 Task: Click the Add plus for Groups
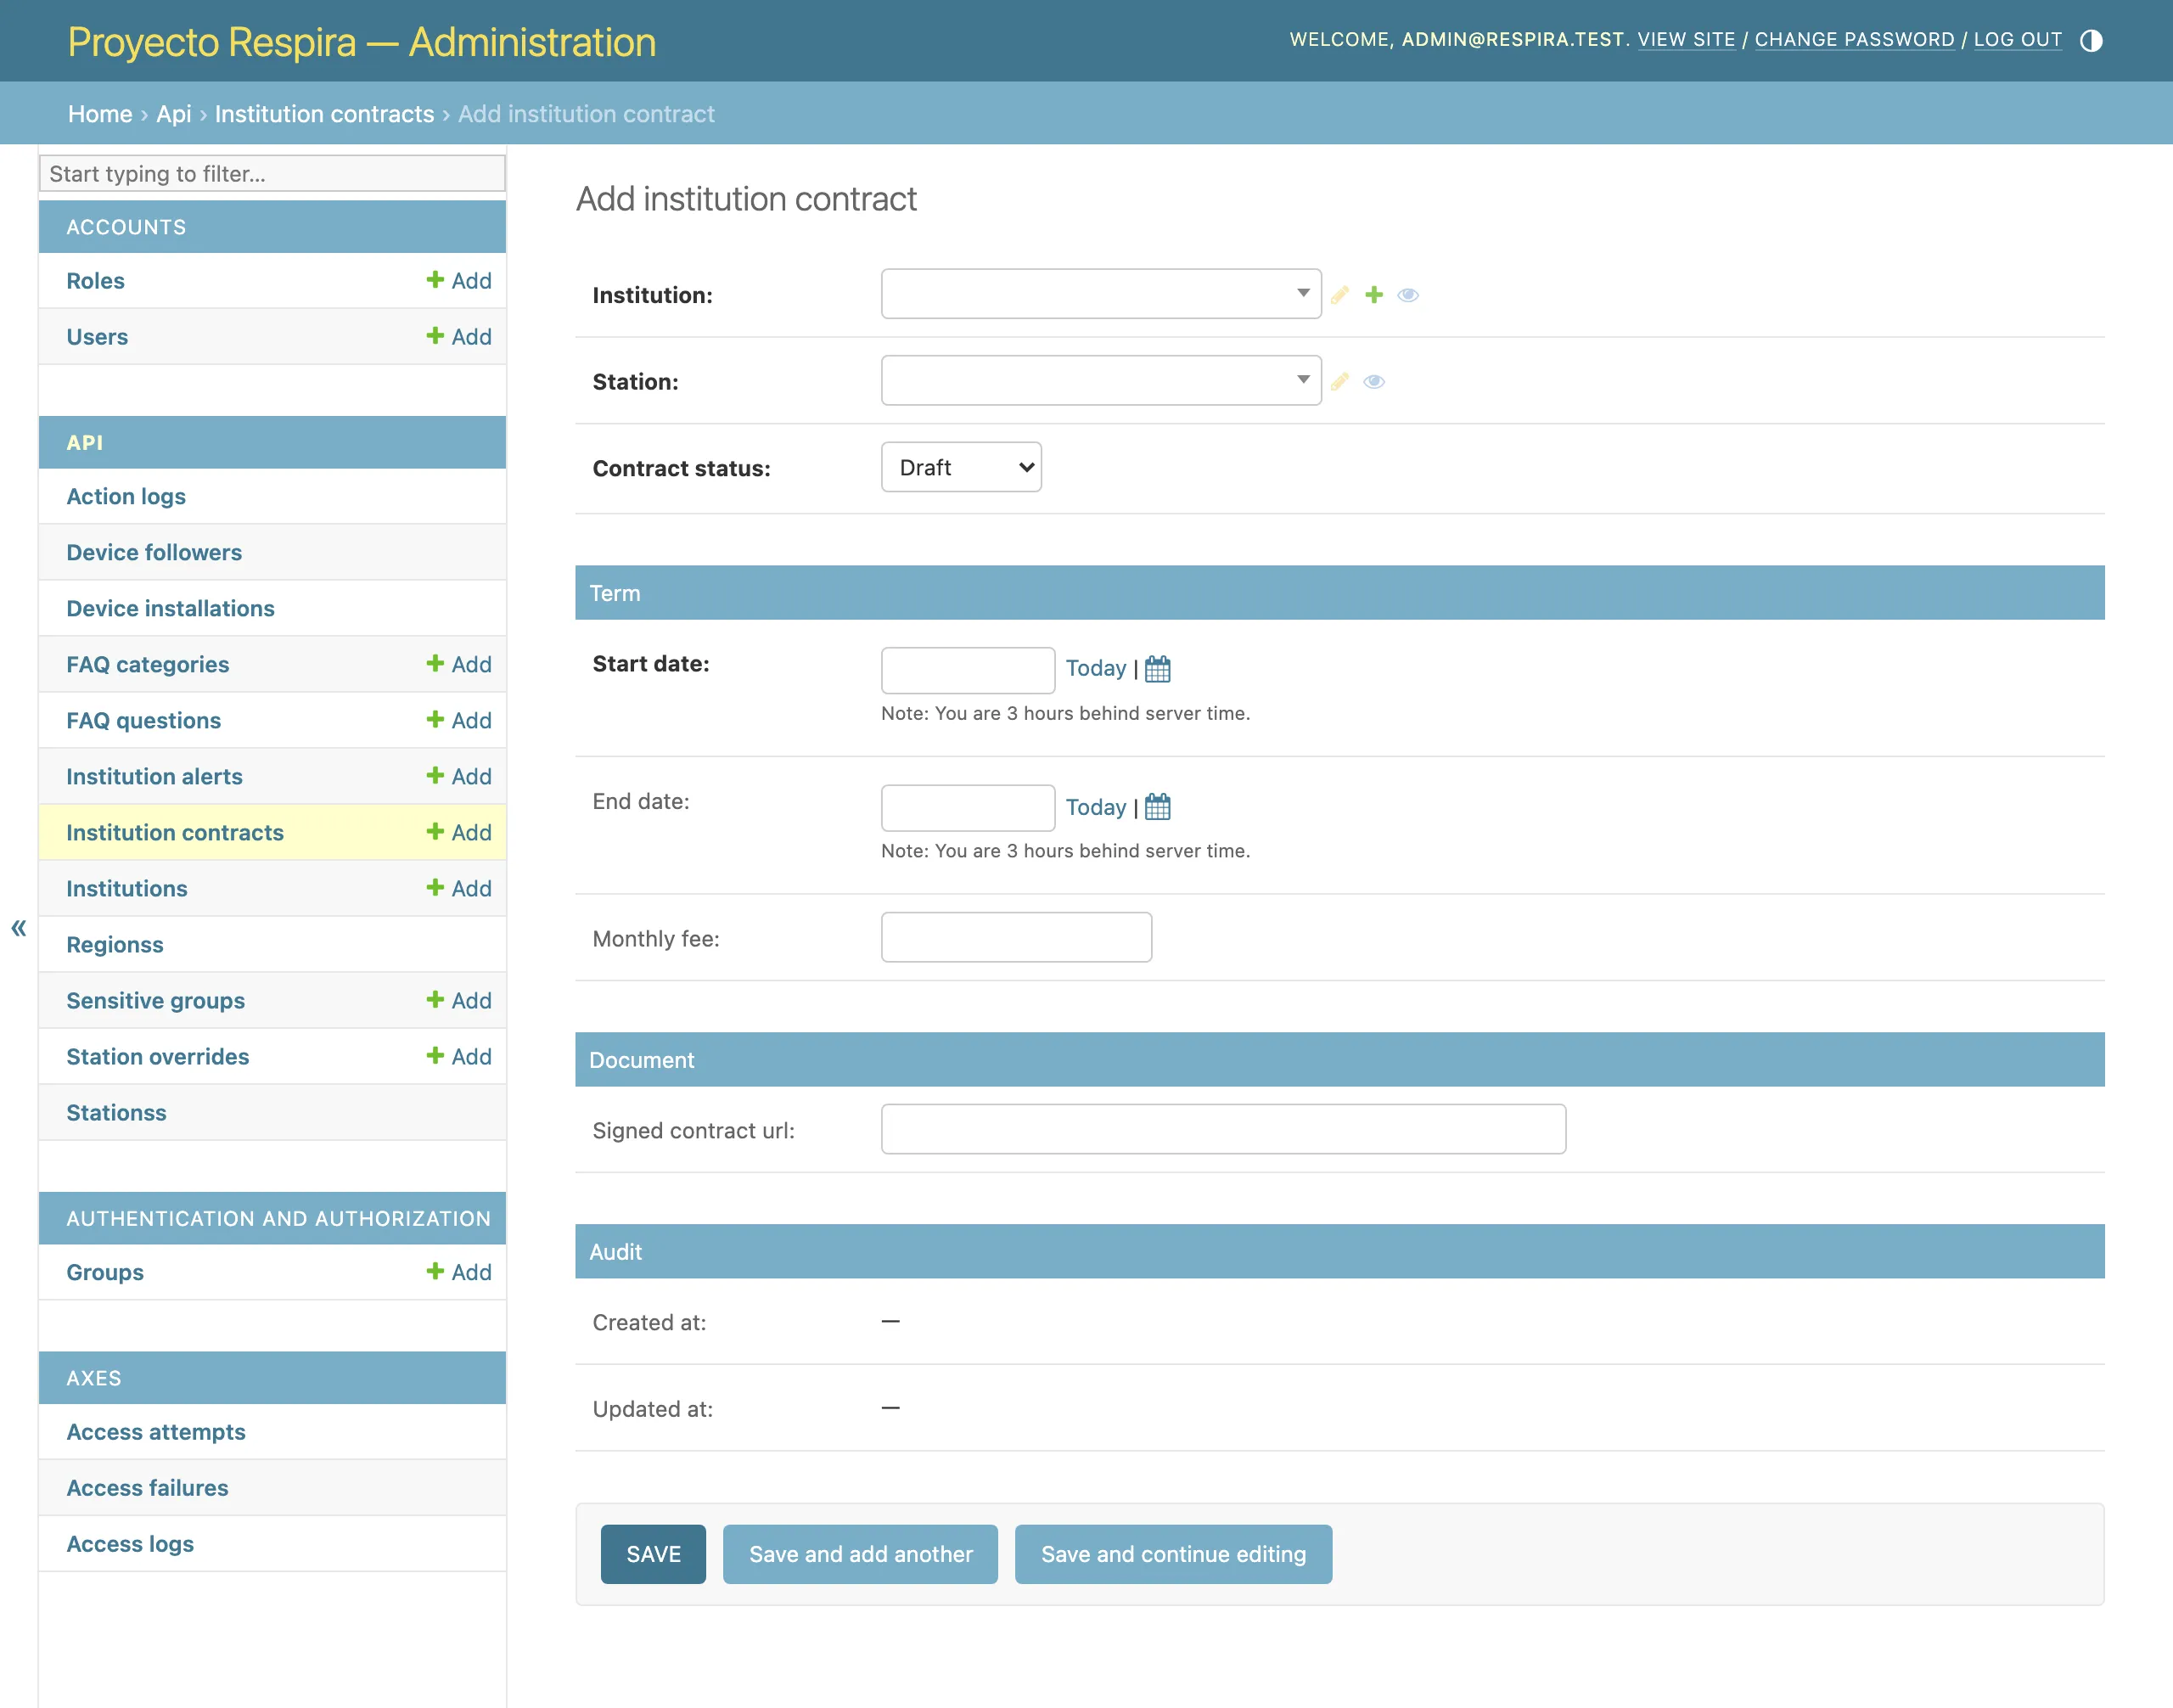click(x=459, y=1272)
